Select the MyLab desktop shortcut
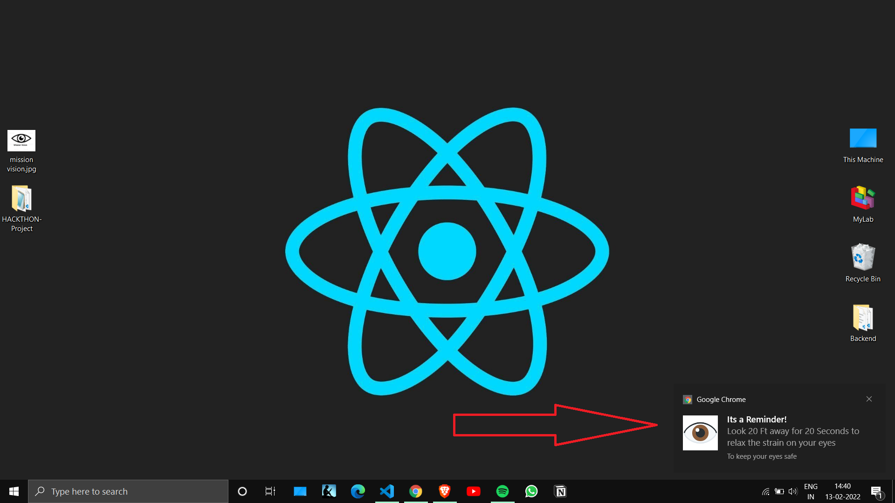Image resolution: width=895 pixels, height=503 pixels. [863, 198]
